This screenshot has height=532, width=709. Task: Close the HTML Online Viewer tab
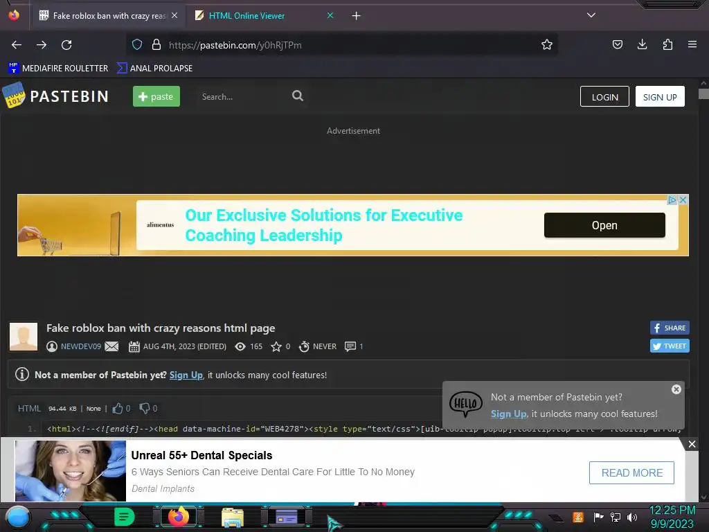tap(330, 15)
